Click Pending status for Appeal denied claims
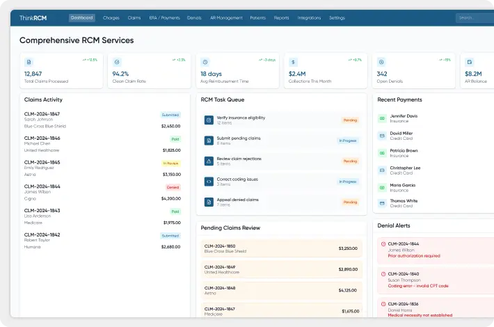Viewport: 494px width, 327px height. (x=350, y=202)
